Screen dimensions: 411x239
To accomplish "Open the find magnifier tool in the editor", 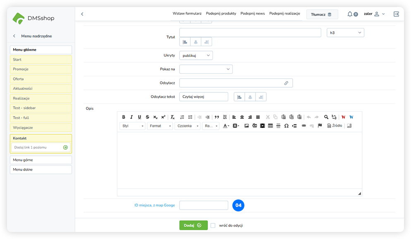I will tap(326, 117).
